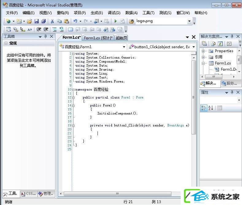
Task: Decrease line indent in text editor toolbar
Action: pos(39,29)
